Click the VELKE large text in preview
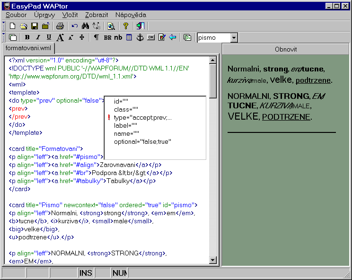This screenshot has width=352, height=280. 243,116
